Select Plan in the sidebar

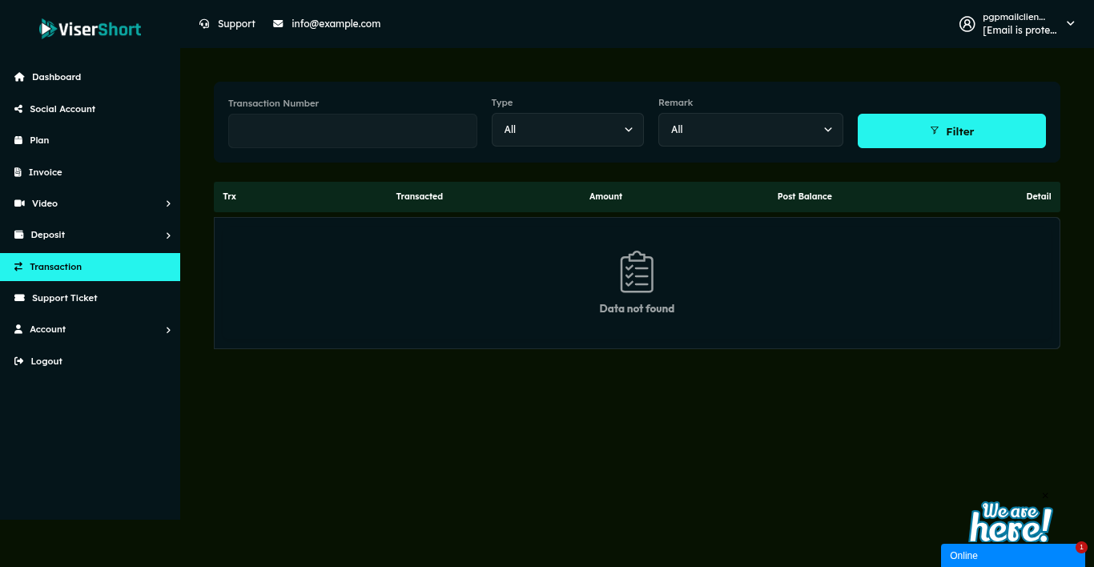(x=39, y=140)
